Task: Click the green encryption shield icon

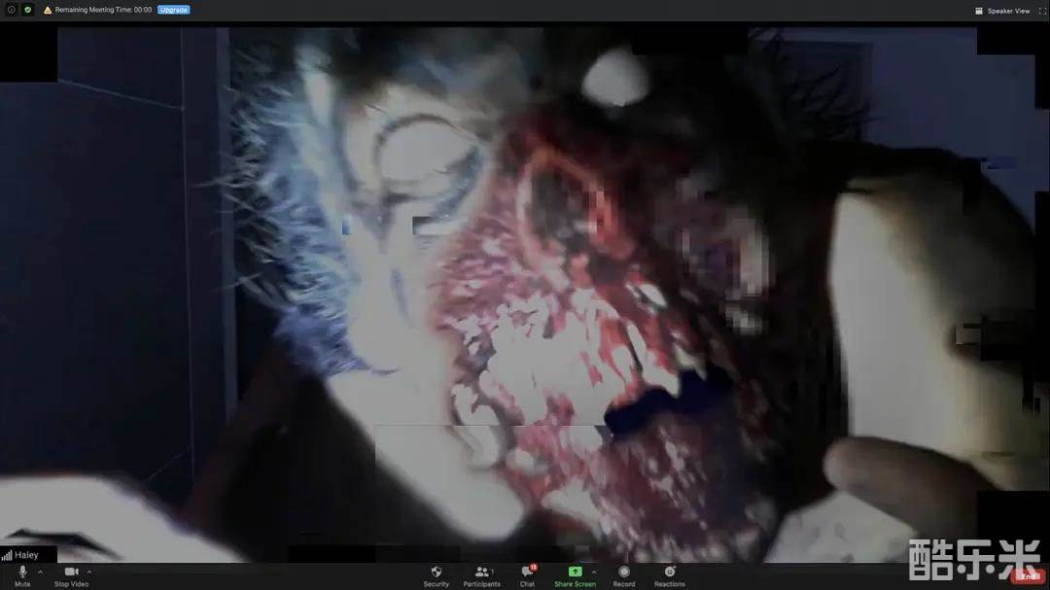Action: 27,10
